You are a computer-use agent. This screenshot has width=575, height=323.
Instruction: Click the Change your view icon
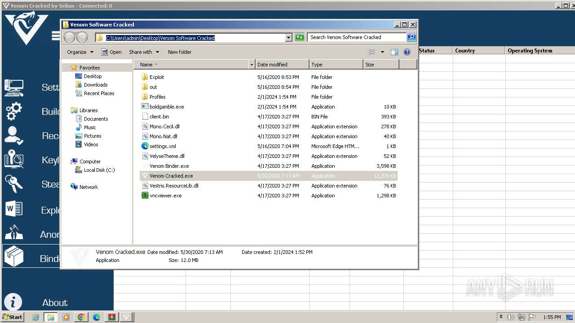point(371,52)
